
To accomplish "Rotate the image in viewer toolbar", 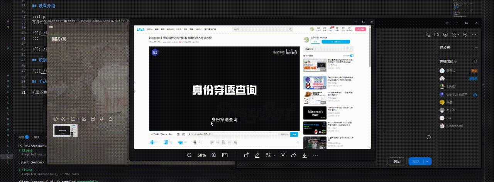I will click(x=247, y=155).
